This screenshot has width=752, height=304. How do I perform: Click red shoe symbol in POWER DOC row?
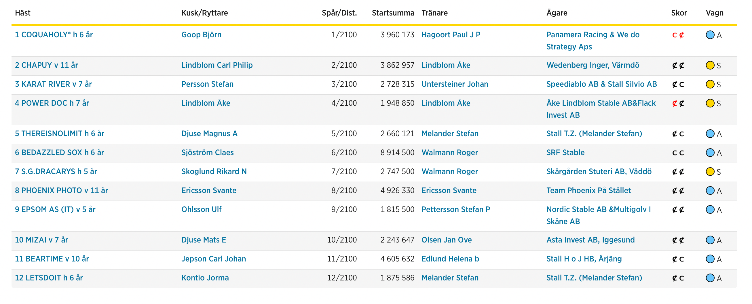674,103
